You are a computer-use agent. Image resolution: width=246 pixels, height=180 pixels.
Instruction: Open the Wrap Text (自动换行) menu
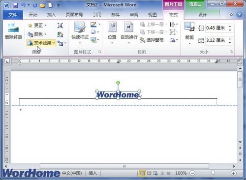point(129,33)
